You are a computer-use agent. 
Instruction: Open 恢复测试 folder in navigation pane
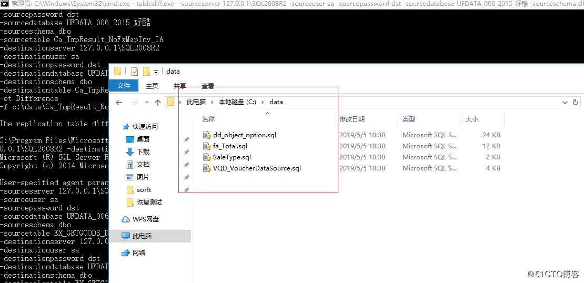[x=149, y=203]
